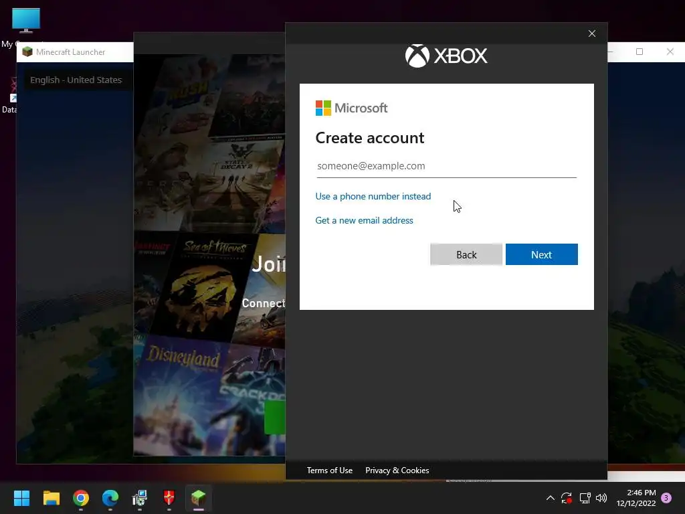Image resolution: width=685 pixels, height=514 pixels.
Task: Open the volume tray icon
Action: tap(601, 498)
